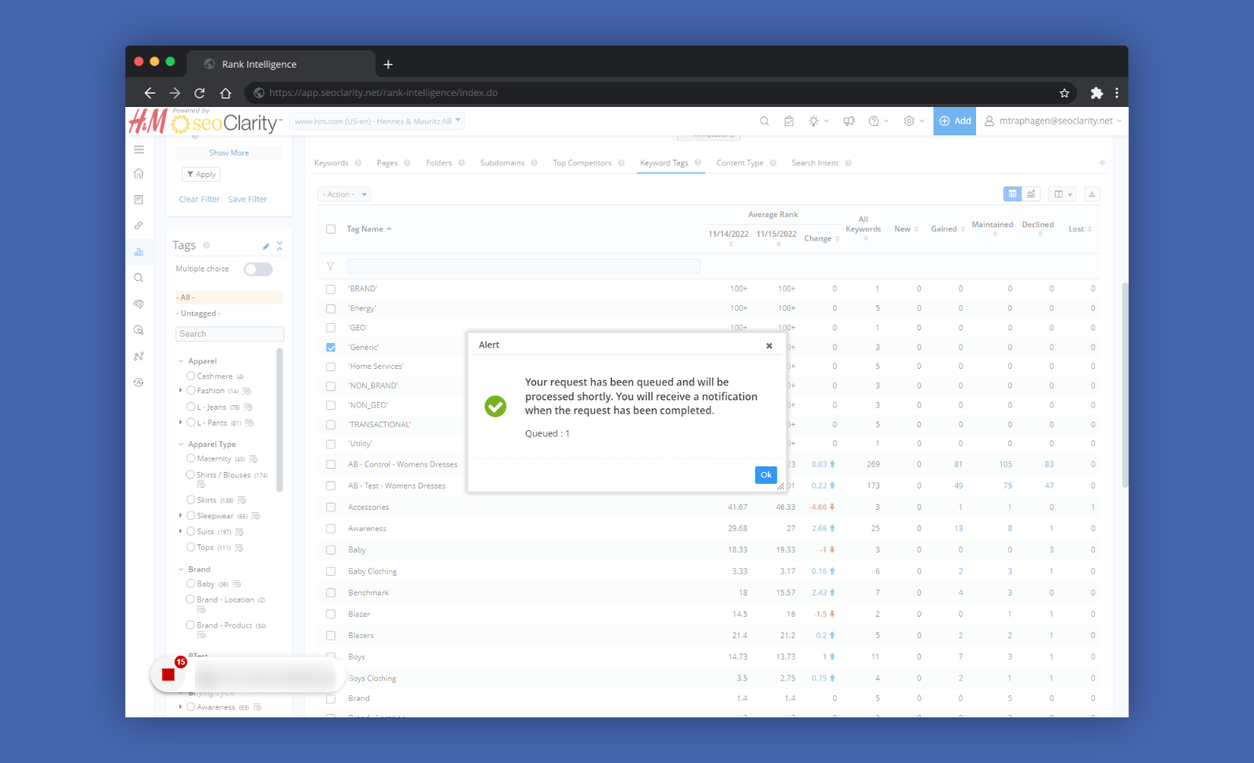Open the lightbulb insights icon in header
The height and width of the screenshot is (763, 1254).
[x=813, y=121]
